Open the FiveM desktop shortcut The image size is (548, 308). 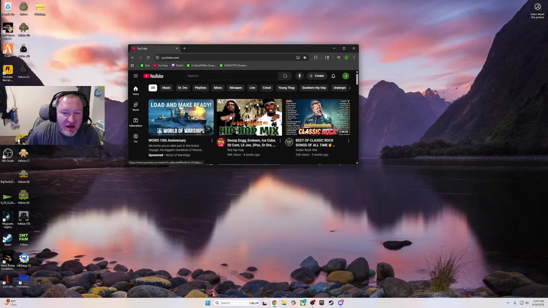coord(8,50)
